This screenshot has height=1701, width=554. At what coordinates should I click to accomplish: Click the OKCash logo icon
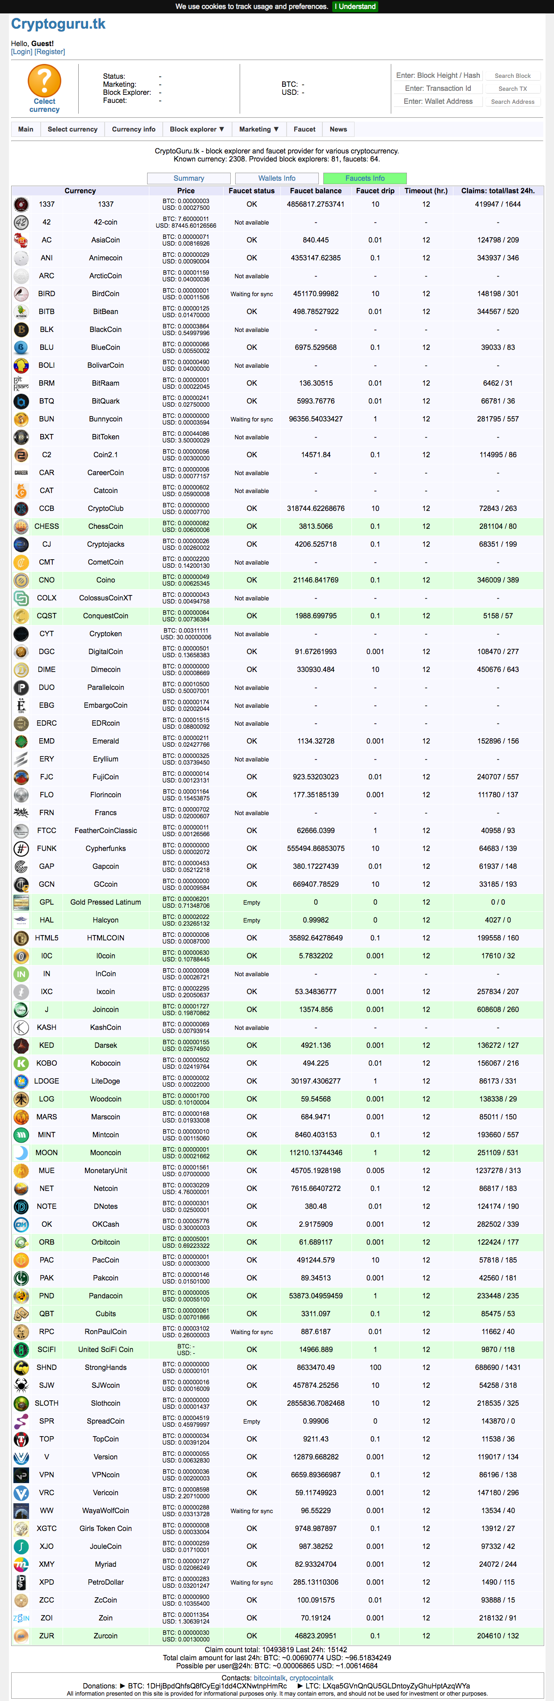point(21,1224)
